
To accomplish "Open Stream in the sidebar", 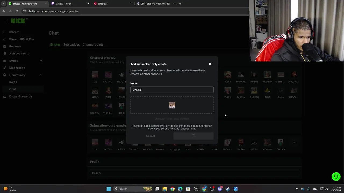I will pos(14,32).
